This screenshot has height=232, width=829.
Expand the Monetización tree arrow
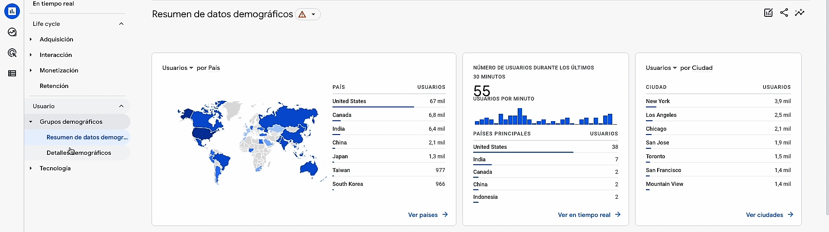tap(31, 70)
